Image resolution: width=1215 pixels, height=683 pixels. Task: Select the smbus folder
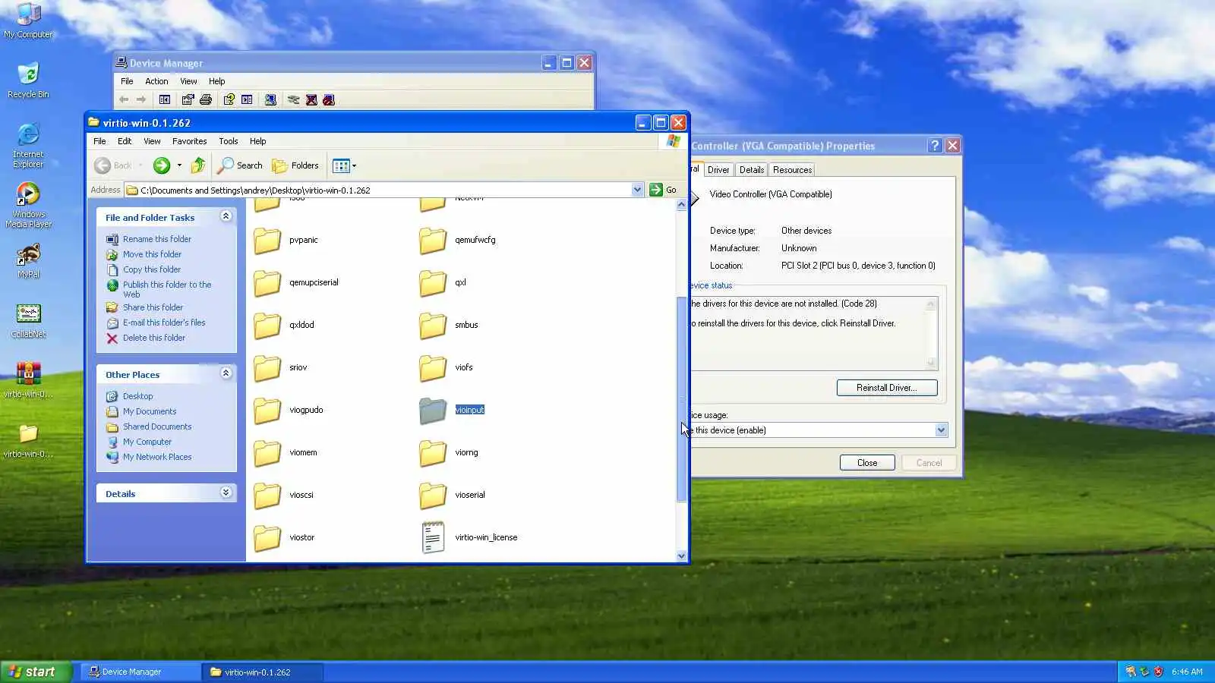(449, 325)
